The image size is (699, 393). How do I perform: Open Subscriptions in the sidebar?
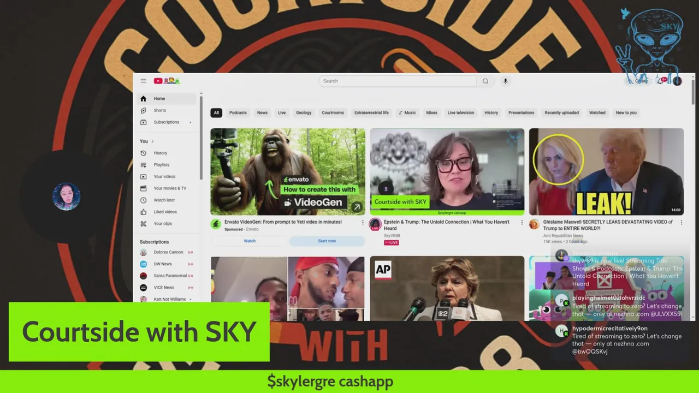165,122
